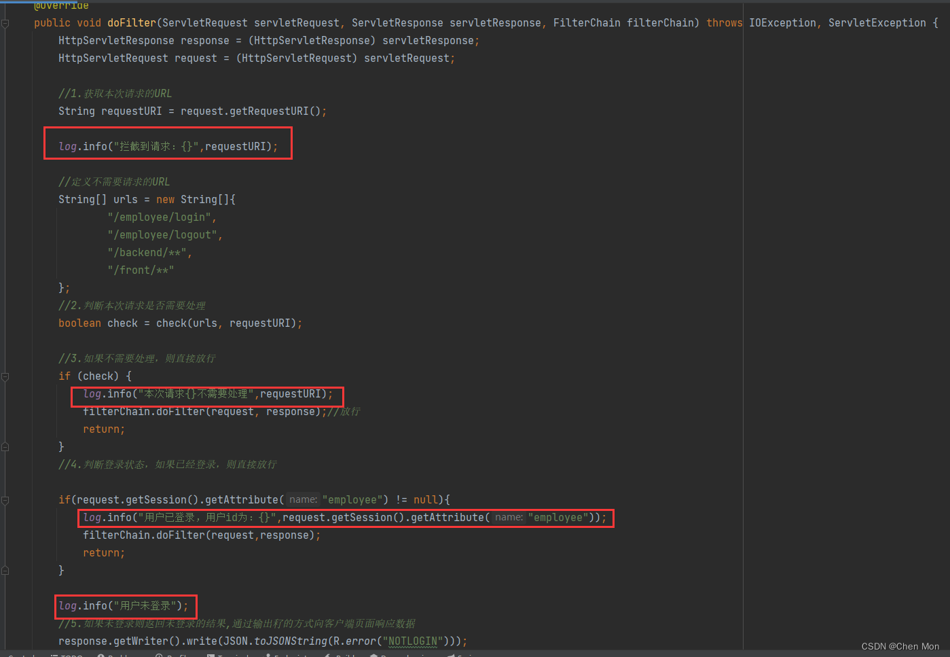Click the '拦截到请求' log string
The height and width of the screenshot is (657, 950).
[156, 147]
